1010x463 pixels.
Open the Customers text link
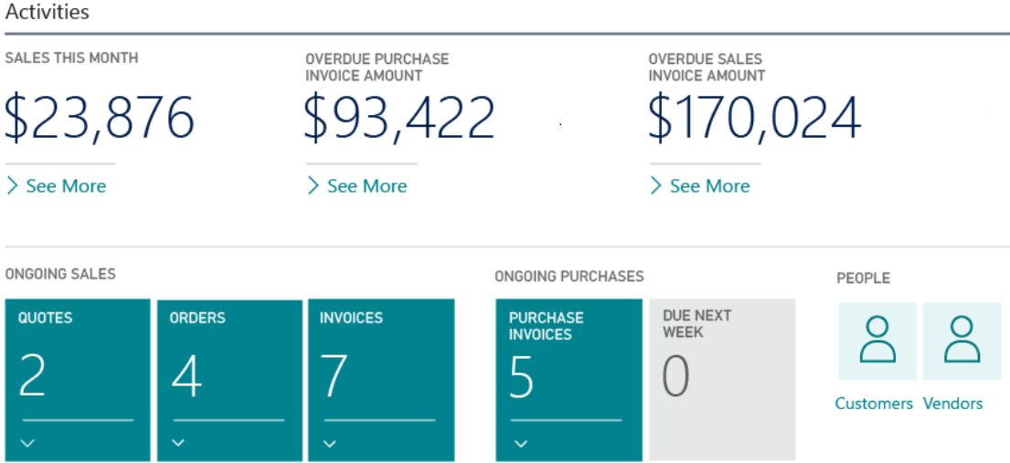[874, 404]
